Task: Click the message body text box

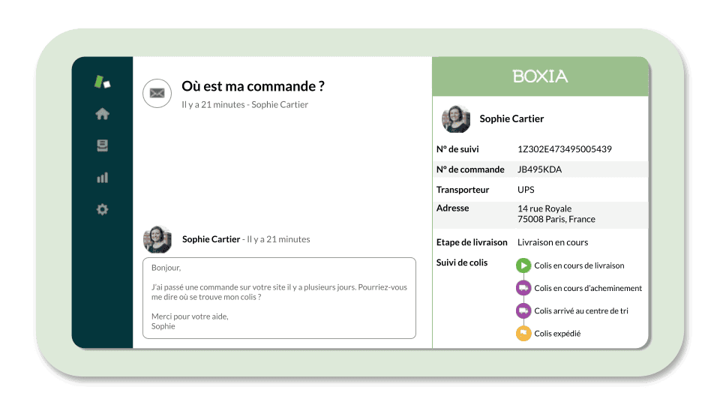Action: tap(279, 298)
